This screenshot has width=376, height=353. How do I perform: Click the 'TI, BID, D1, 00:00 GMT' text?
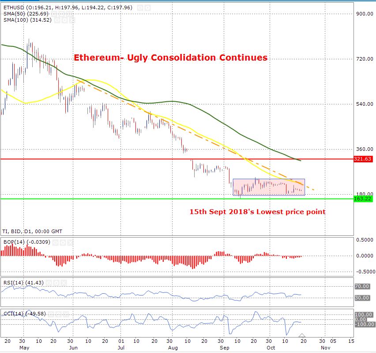[x=32, y=231]
